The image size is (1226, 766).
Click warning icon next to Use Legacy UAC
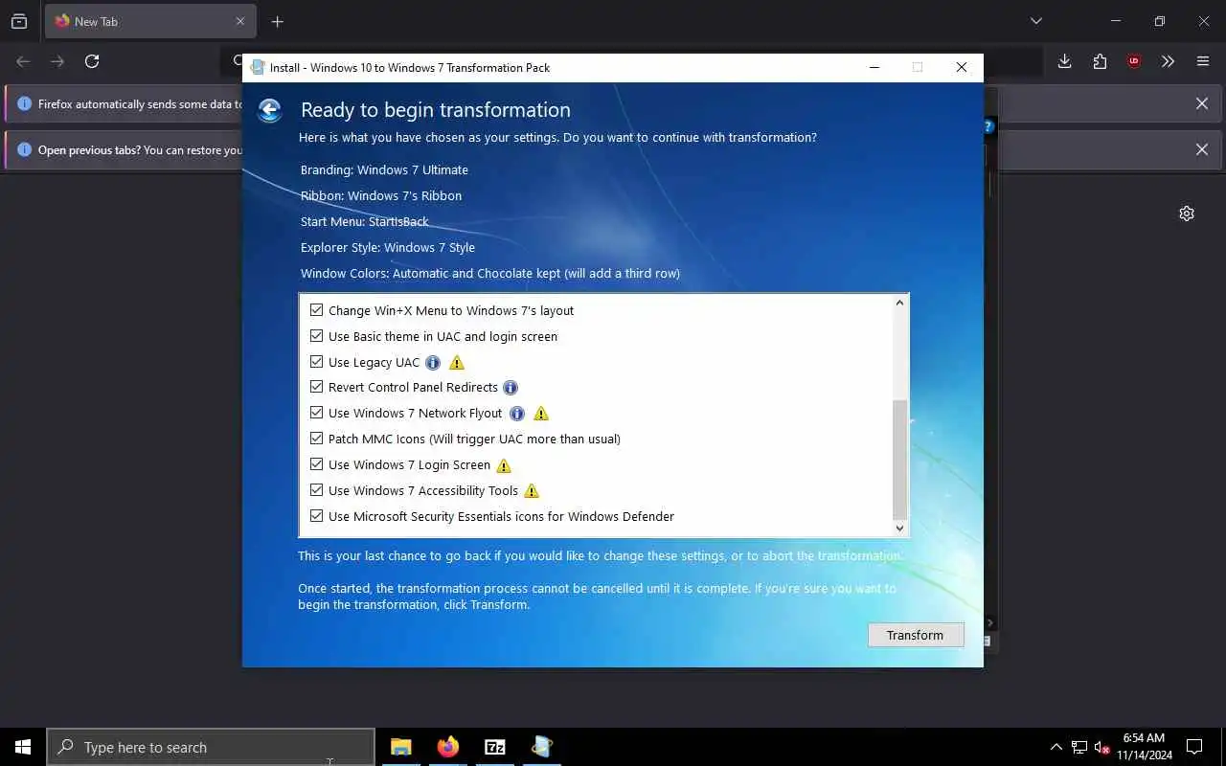tap(457, 362)
